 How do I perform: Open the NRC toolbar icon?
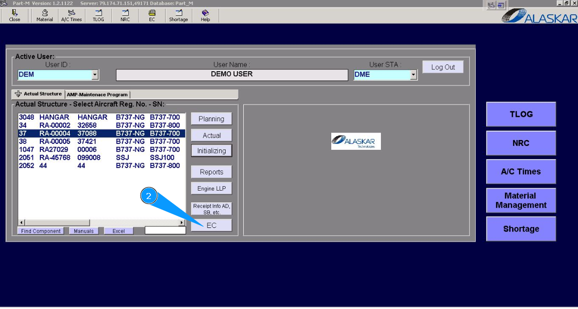click(x=125, y=16)
